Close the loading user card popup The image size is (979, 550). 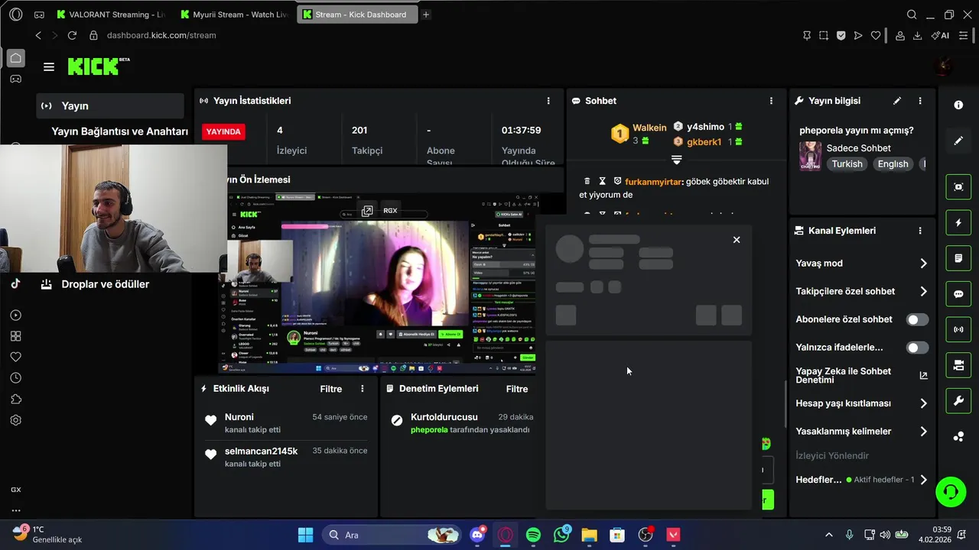pyautogui.click(x=737, y=240)
